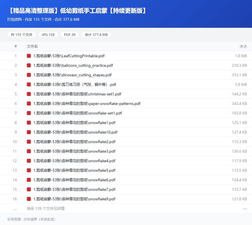Click the PDF icon beside snowflake6.pdf
Screen dimensions: 252x225
tap(29, 180)
